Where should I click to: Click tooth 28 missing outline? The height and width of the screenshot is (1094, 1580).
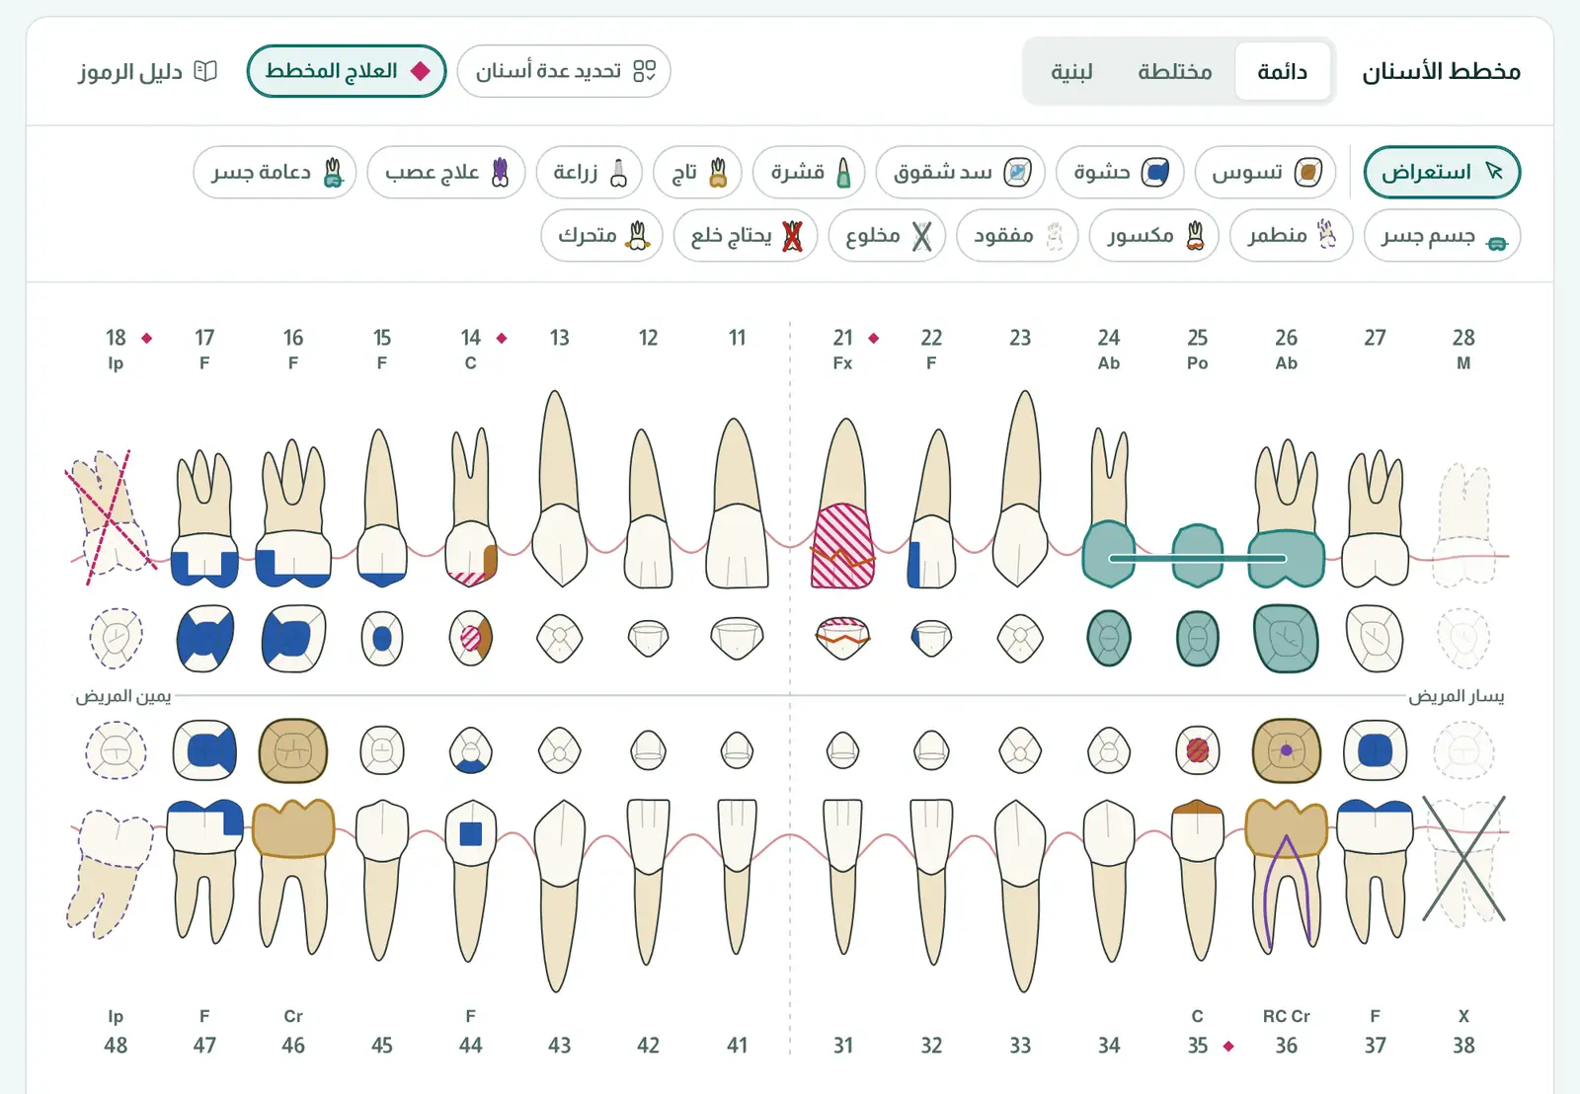tap(1463, 525)
